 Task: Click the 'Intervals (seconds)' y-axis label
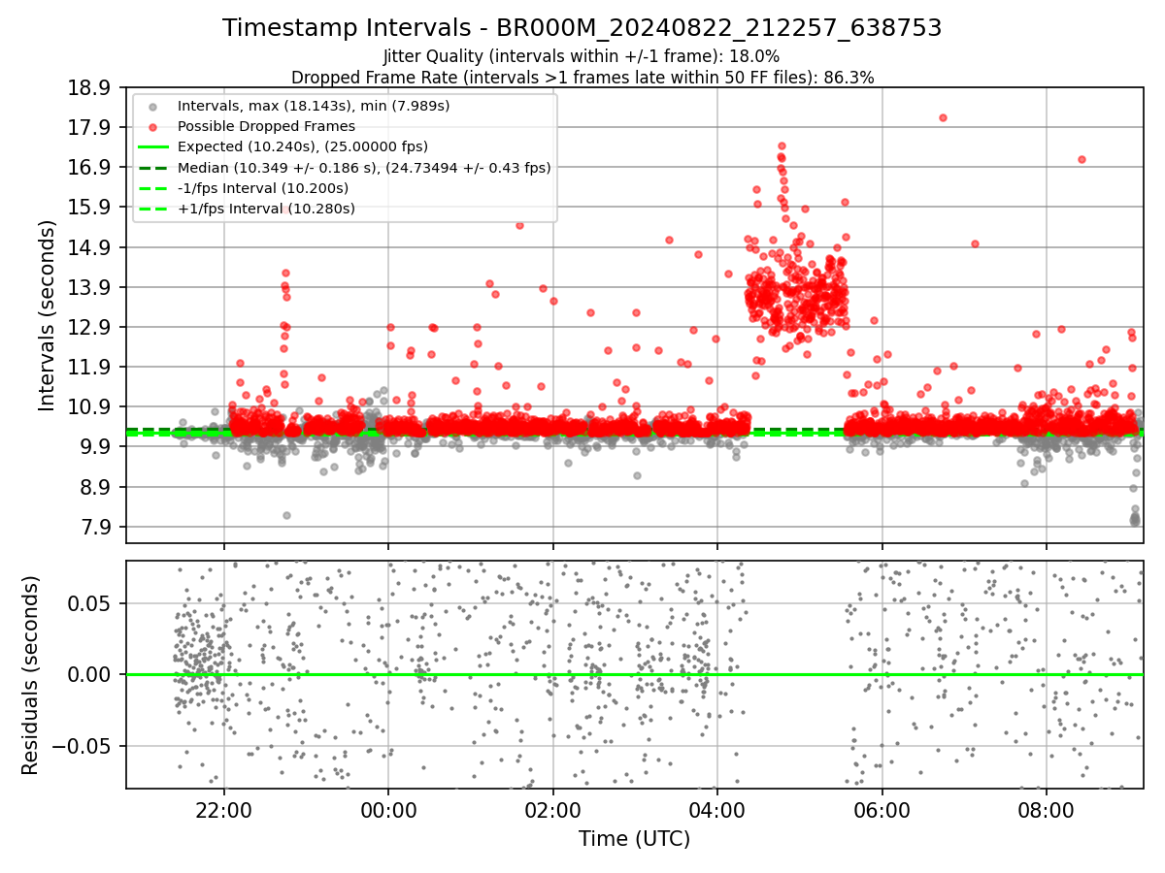point(47,314)
